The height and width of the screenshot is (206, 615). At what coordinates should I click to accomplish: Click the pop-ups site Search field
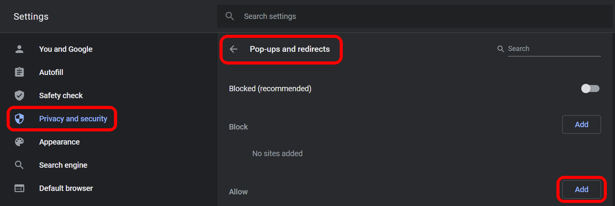tap(554, 49)
